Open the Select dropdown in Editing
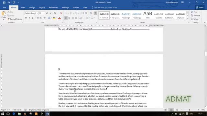Image resolution: width=207 pixels, height=116 pixels. point(195,19)
